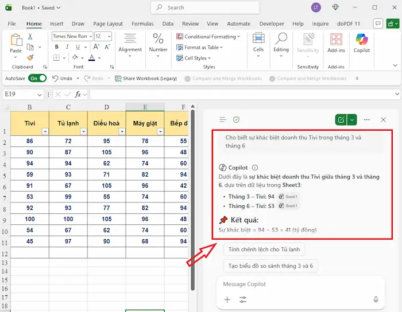Image resolution: width=402 pixels, height=312 pixels.
Task: Click the microphone icon in Copilot
Action: pos(376,299)
